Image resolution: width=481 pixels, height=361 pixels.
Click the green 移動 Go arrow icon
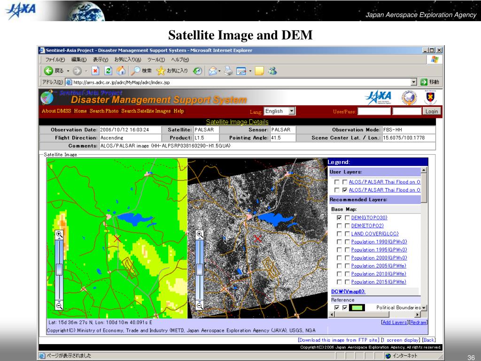[x=424, y=82]
